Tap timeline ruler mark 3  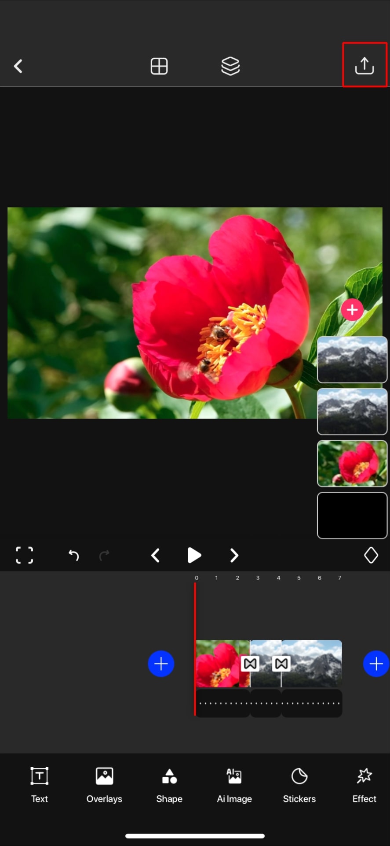point(258,578)
